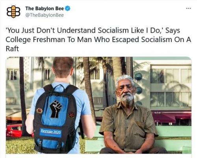The width and height of the screenshot is (197, 158).
Task: Click the red round patch on backpack's right
Action: (x=71, y=115)
